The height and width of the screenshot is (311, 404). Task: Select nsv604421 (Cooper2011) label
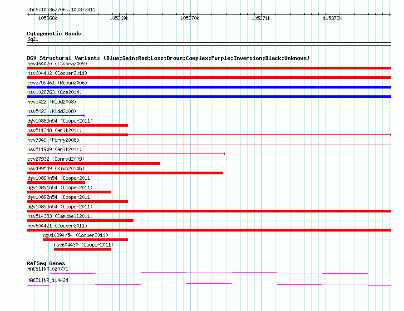(x=57, y=226)
